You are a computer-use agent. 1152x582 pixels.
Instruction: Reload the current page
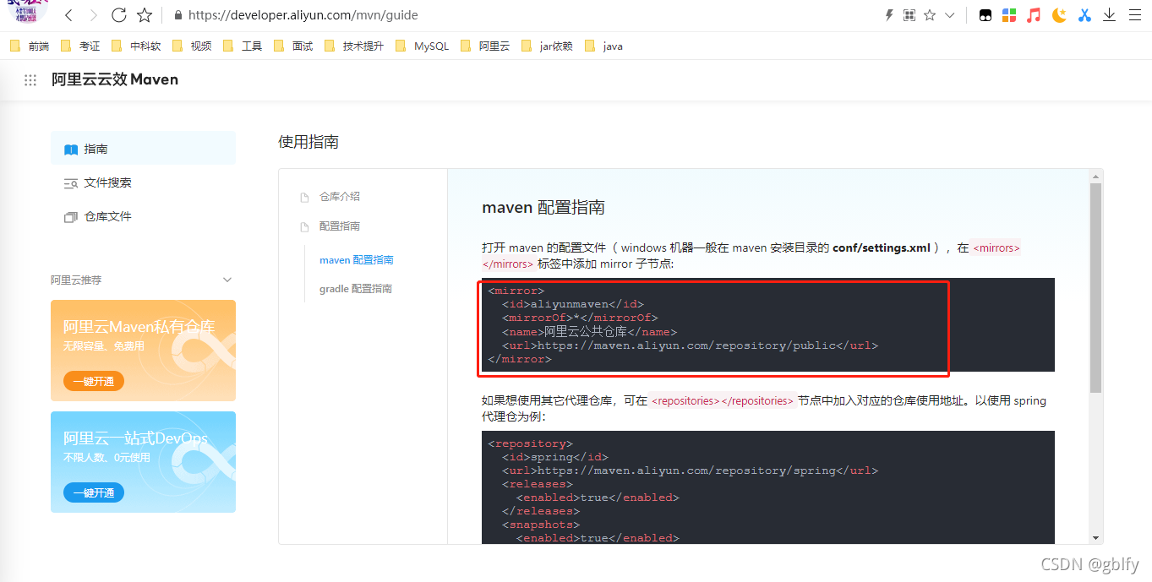(x=119, y=15)
